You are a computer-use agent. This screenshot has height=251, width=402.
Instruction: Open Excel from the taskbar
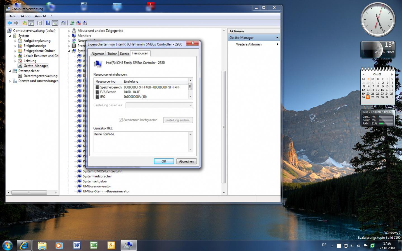click(94, 245)
